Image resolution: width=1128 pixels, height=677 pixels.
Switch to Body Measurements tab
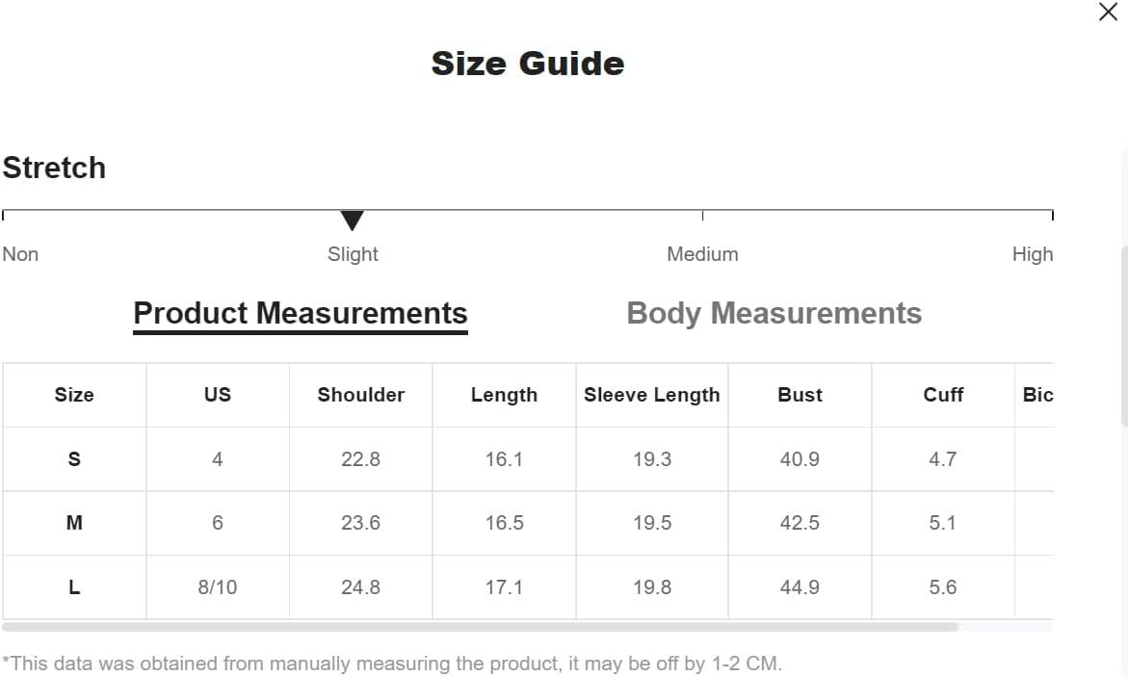click(x=774, y=314)
